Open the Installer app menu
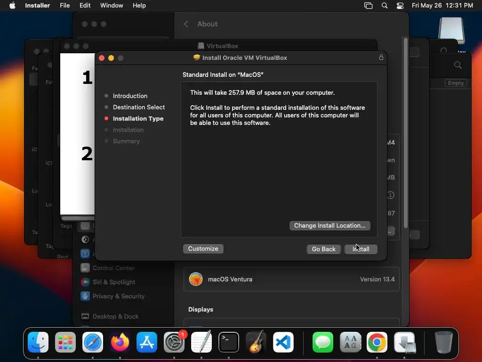 coord(38,5)
